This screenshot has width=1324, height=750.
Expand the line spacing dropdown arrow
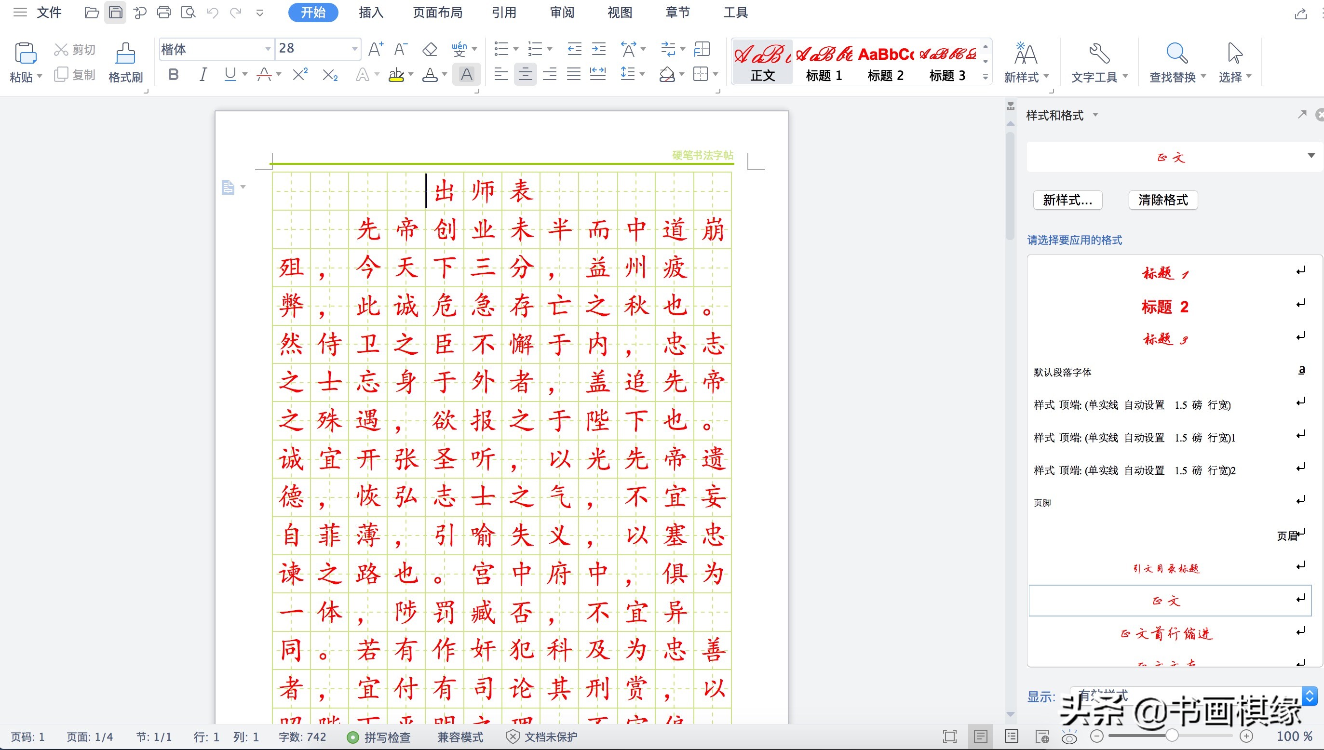click(x=642, y=75)
